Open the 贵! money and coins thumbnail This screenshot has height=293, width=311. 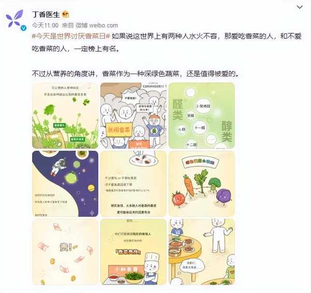[65, 252]
